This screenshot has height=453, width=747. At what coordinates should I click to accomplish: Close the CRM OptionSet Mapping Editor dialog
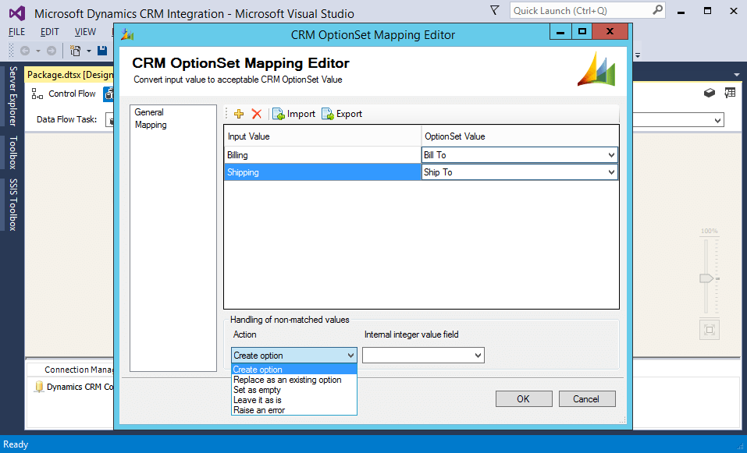(x=610, y=32)
